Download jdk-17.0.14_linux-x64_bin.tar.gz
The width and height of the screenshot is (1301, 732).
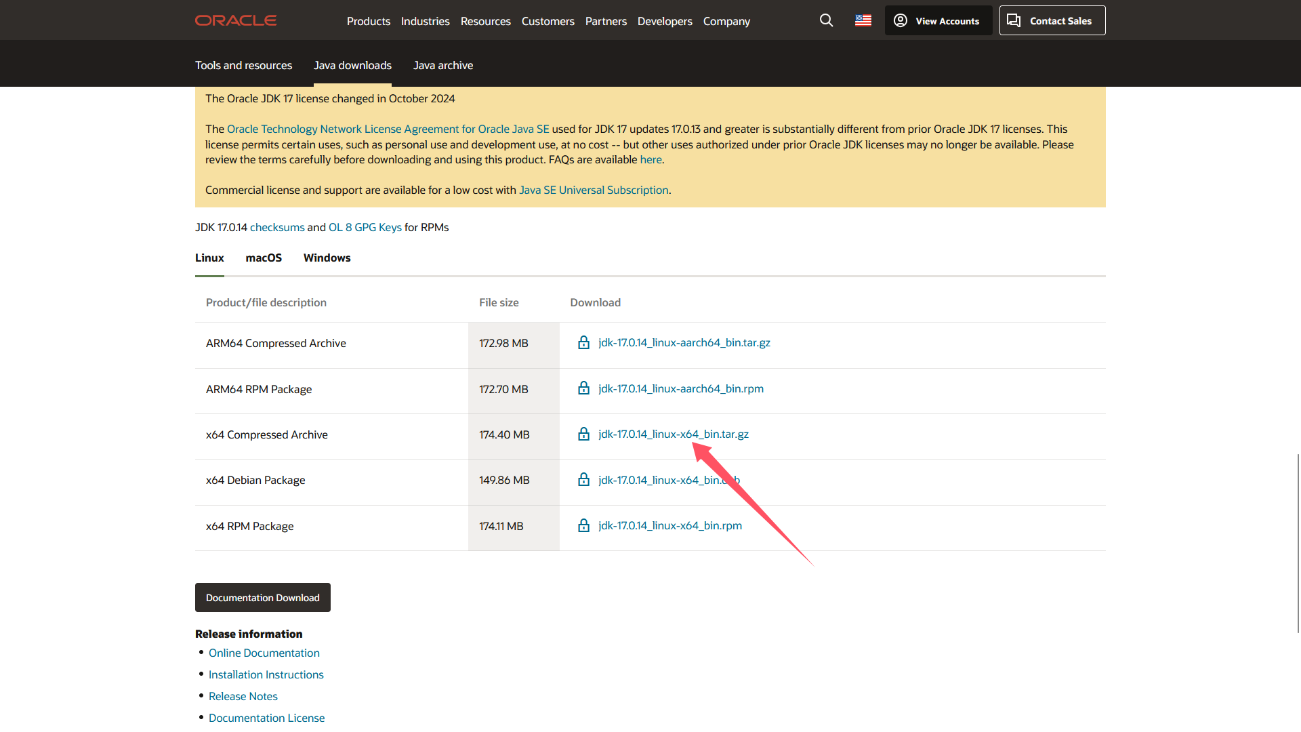[x=674, y=434]
